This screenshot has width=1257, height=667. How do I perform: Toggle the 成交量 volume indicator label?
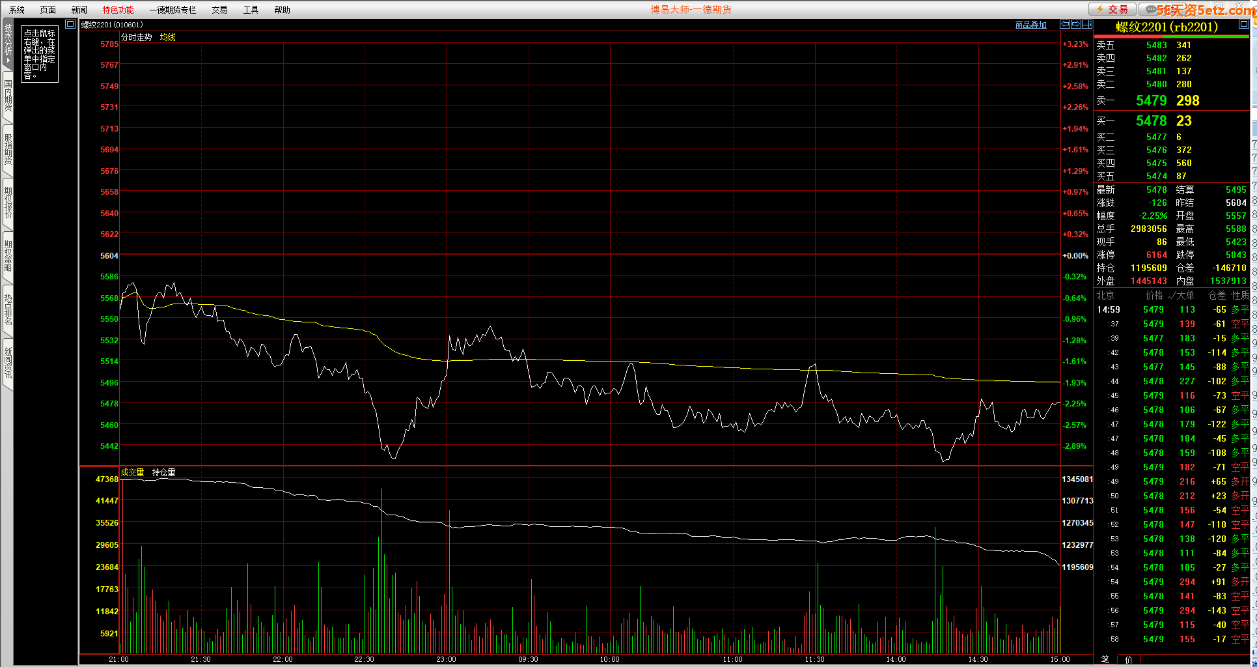coord(132,472)
